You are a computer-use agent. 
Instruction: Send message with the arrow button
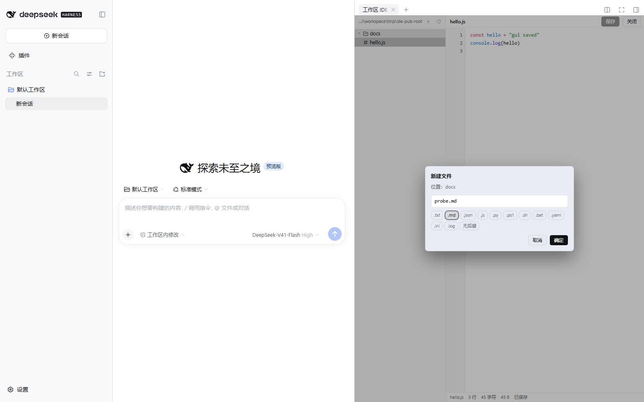click(x=335, y=234)
